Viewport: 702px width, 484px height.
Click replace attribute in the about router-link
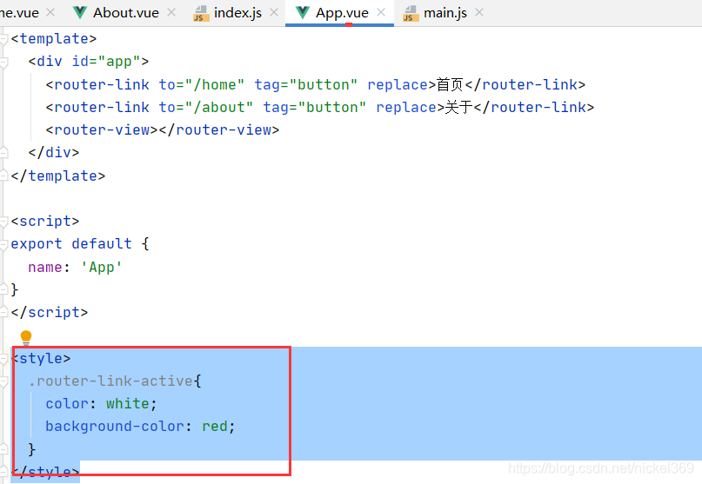406,108
